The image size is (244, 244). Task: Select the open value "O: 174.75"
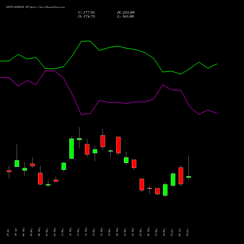[86, 17]
